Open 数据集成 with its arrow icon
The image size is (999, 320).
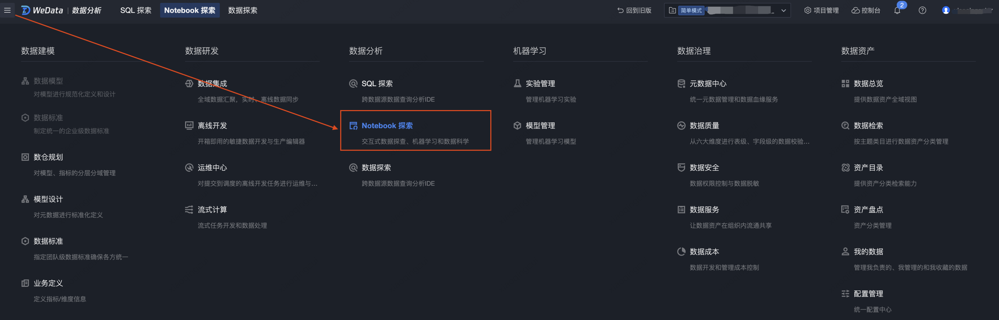click(189, 84)
